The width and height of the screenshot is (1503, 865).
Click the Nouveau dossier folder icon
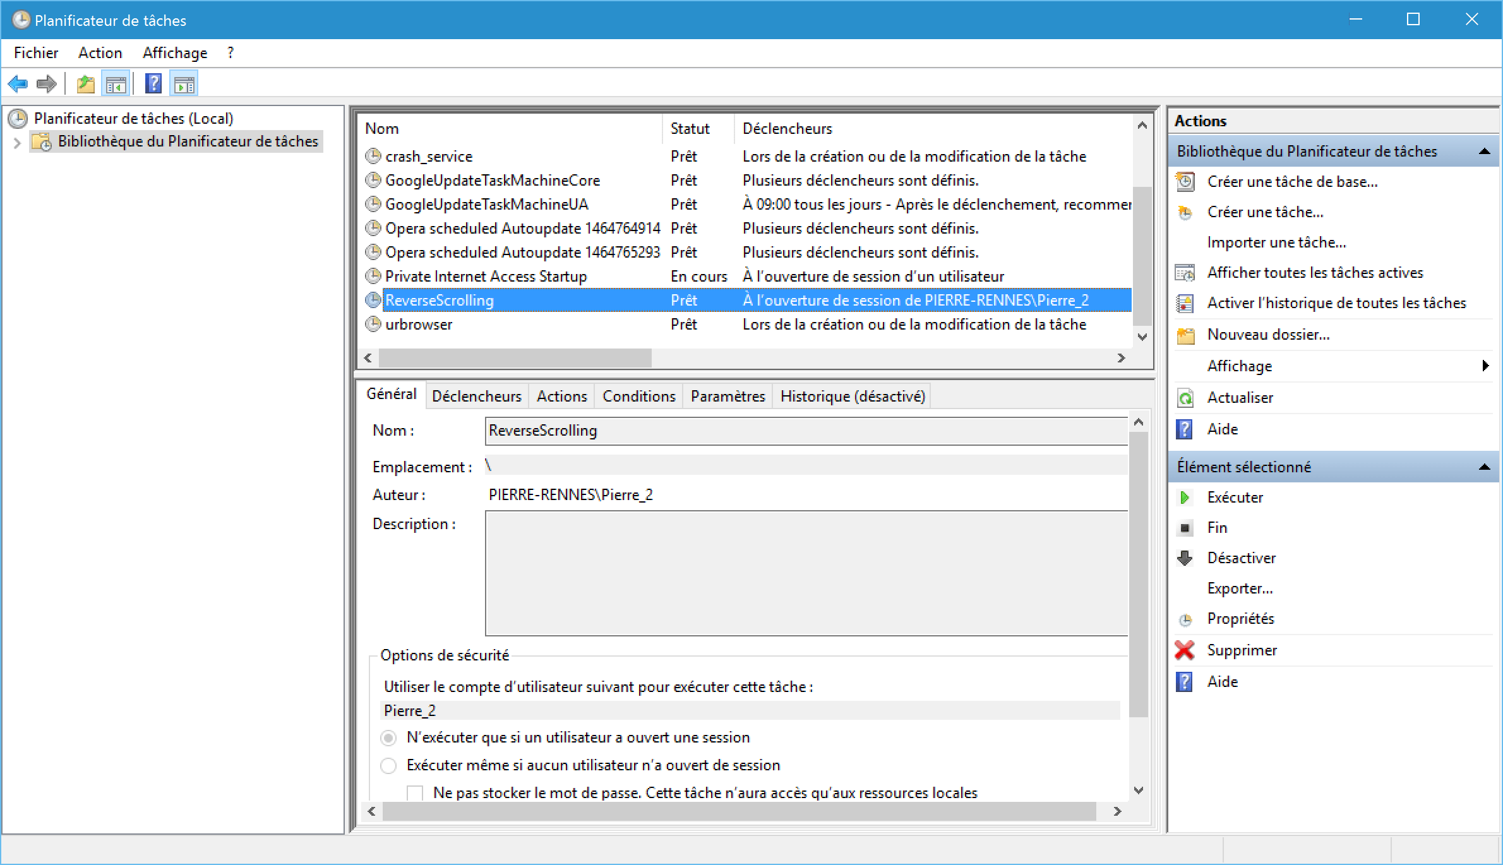tap(1185, 335)
